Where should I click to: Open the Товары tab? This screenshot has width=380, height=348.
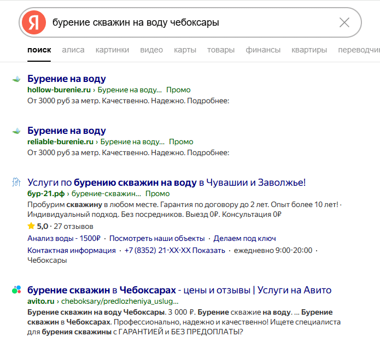[220, 50]
